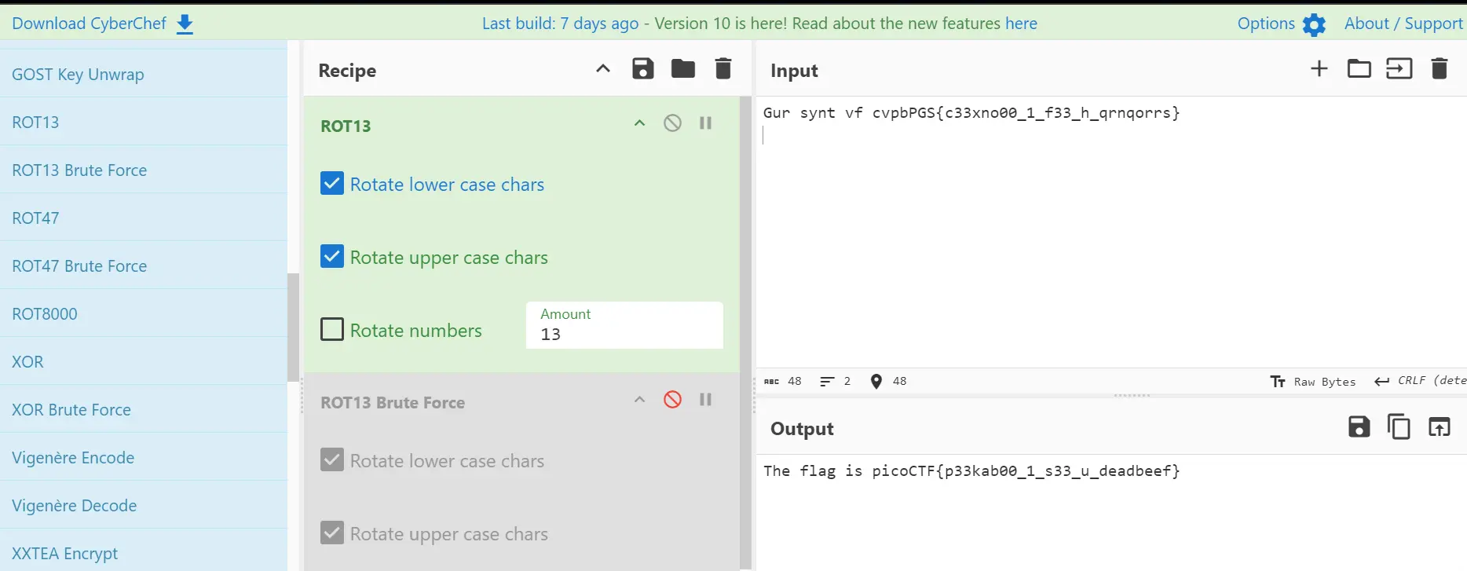Click the input line count icon
Viewport: 1467px width, 571px height.
pos(827,381)
